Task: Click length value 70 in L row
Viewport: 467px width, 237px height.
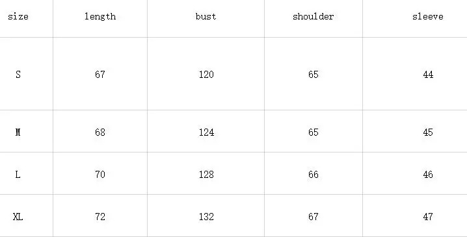Action: point(100,174)
